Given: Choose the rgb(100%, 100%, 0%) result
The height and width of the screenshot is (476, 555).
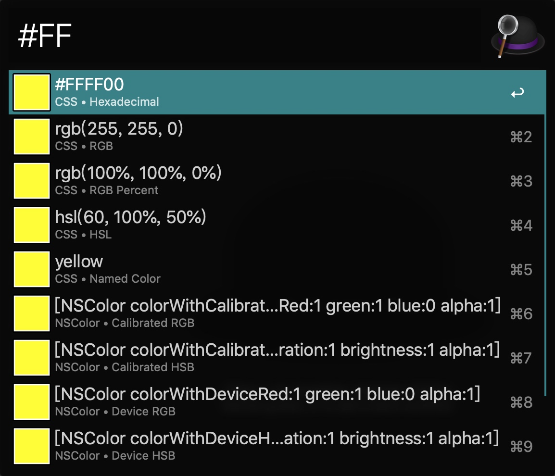Looking at the screenshot, I should [x=277, y=181].
